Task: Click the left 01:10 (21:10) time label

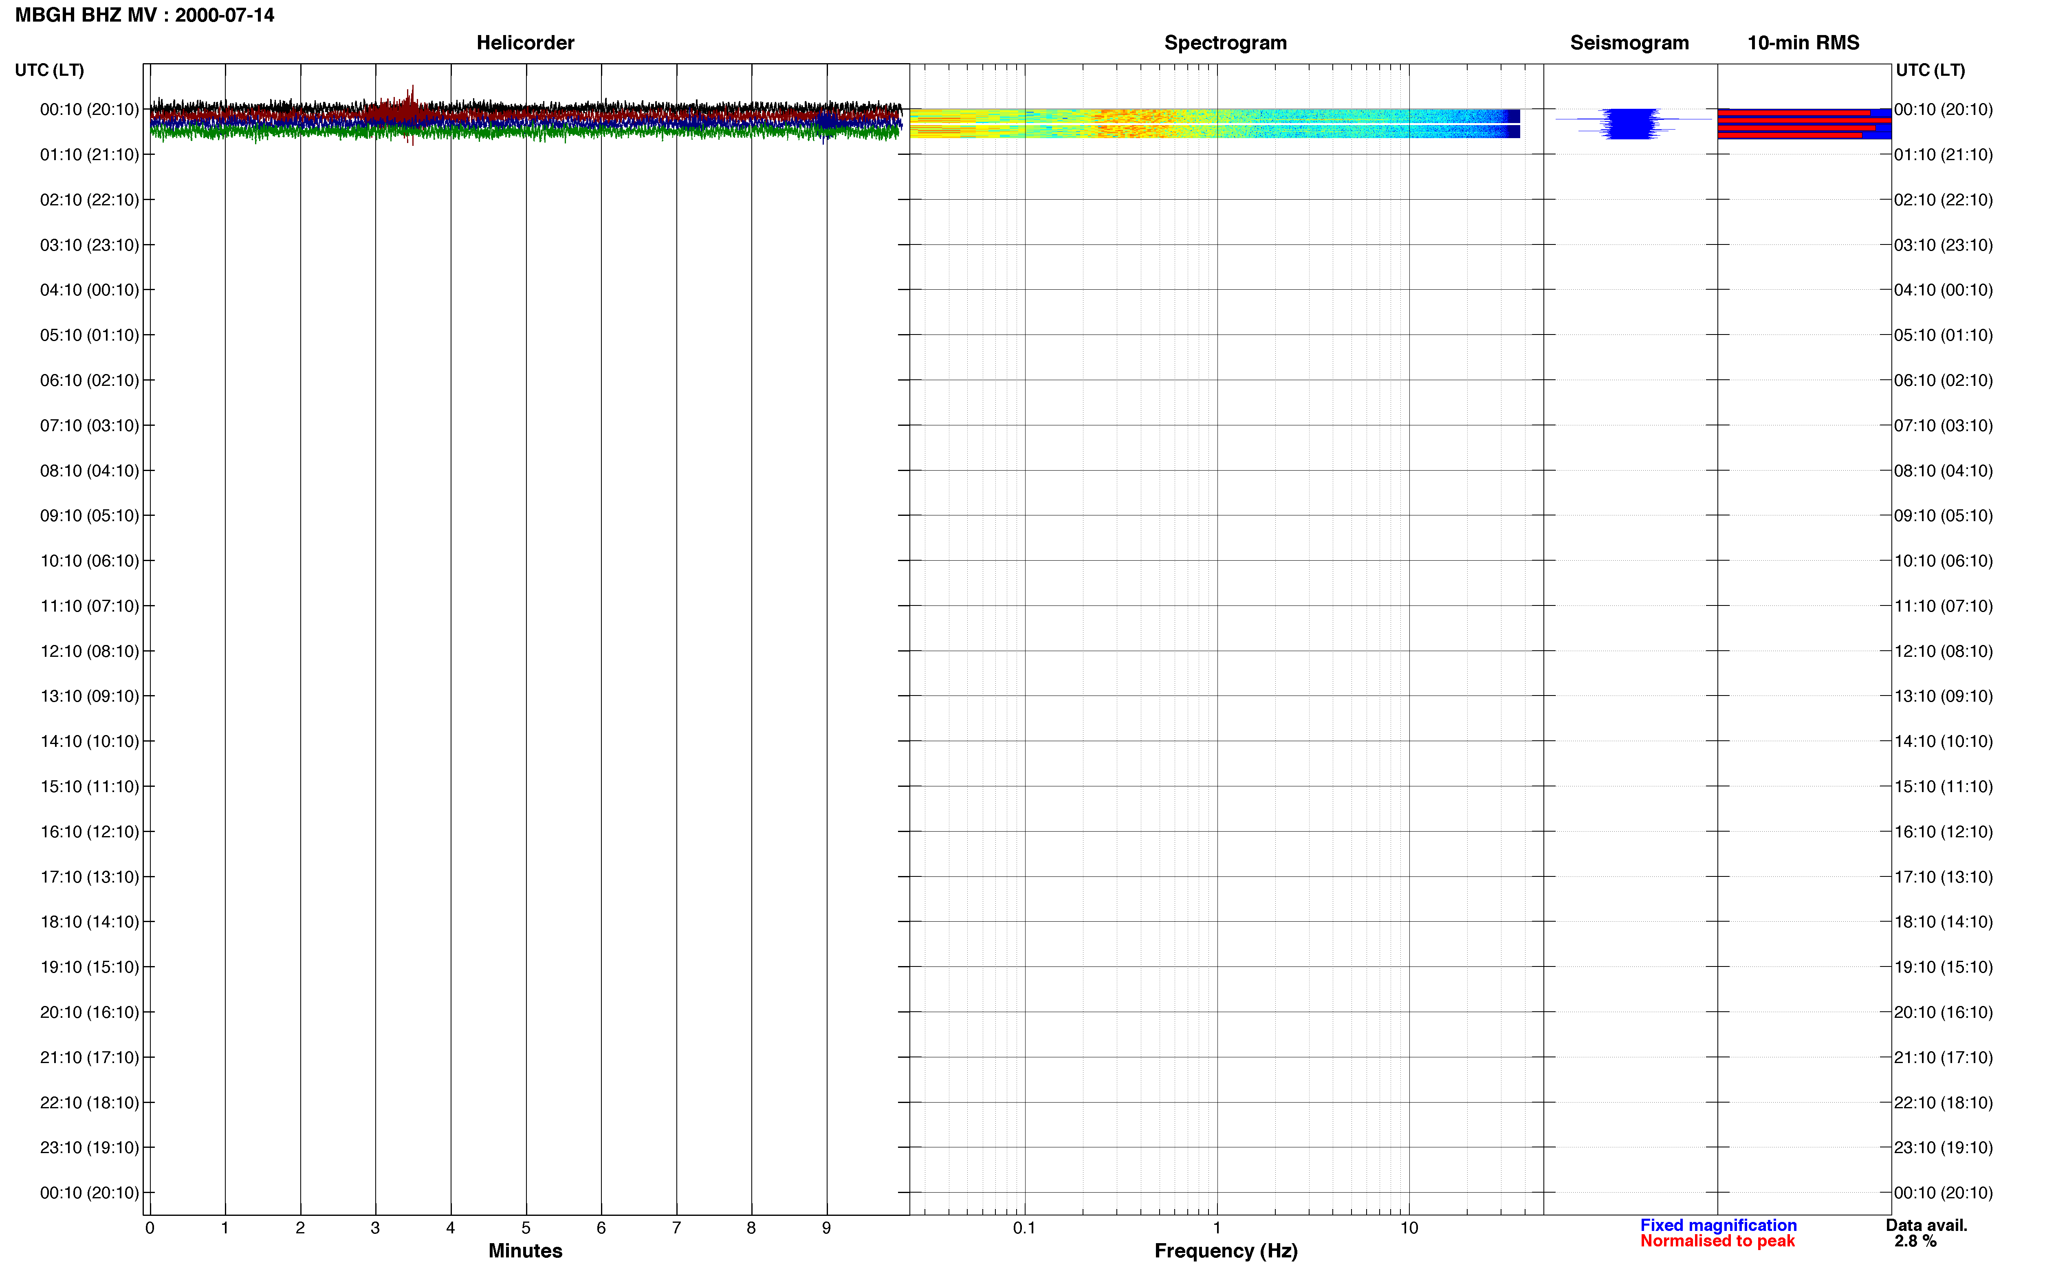Action: (x=89, y=155)
